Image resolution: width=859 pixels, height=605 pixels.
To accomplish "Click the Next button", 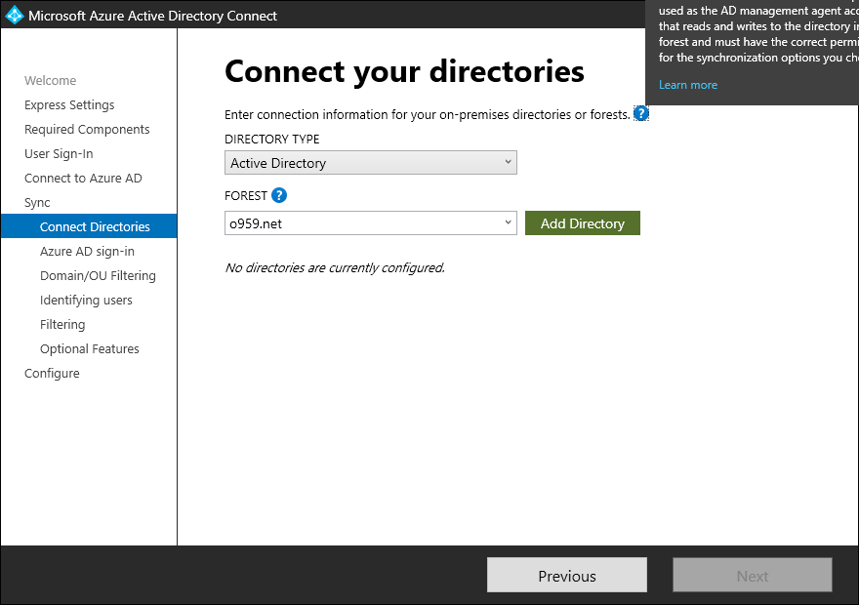I will click(x=753, y=576).
